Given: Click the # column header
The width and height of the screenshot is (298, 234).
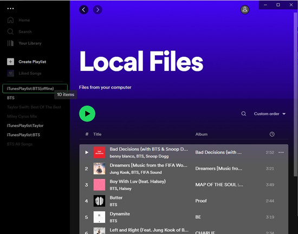Looking at the screenshot, I should tap(87, 134).
